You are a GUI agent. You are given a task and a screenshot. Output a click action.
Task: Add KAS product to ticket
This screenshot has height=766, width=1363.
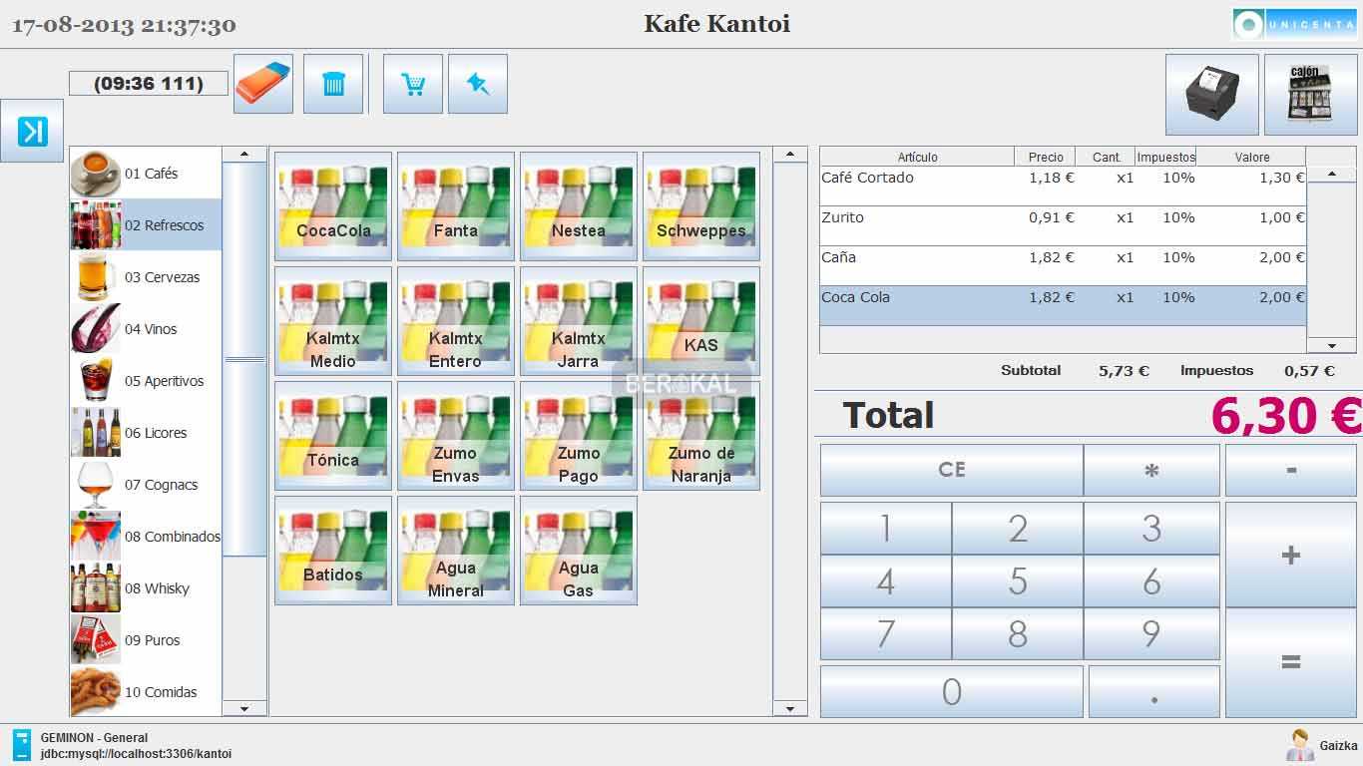pos(701,321)
